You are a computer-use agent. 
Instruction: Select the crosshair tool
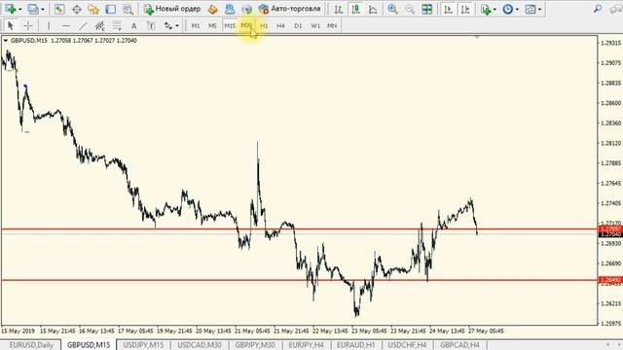click(28, 26)
